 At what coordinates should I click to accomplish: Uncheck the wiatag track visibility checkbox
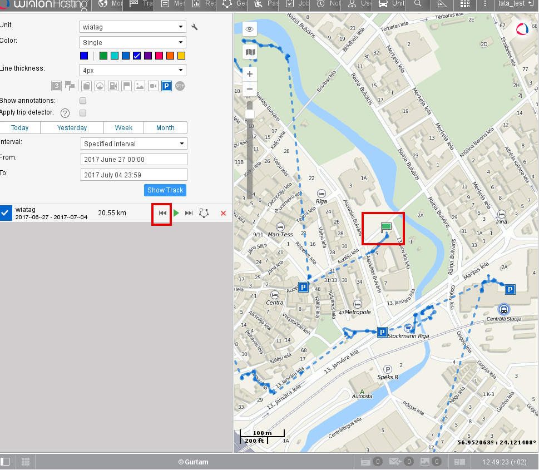pyautogui.click(x=6, y=213)
